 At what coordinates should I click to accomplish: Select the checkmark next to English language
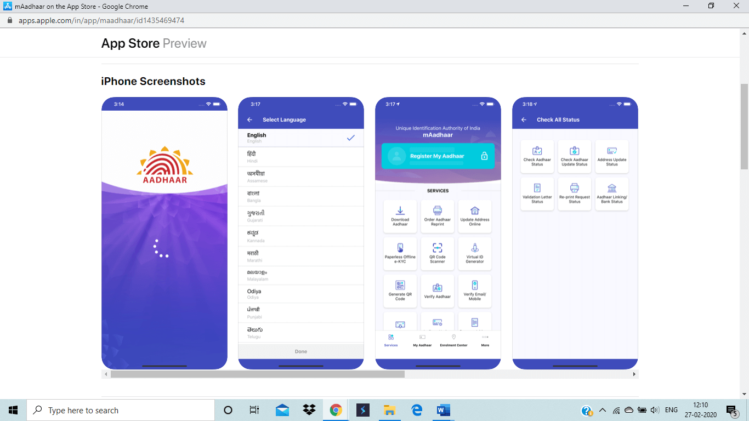coord(351,138)
